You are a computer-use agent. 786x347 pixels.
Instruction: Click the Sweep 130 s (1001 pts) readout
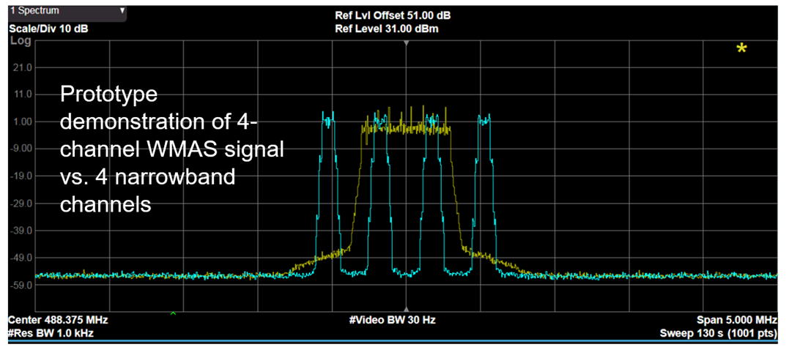(x=719, y=332)
